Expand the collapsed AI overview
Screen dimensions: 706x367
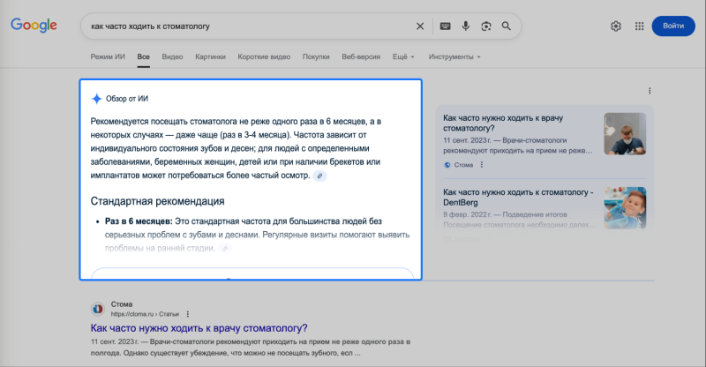click(x=252, y=273)
